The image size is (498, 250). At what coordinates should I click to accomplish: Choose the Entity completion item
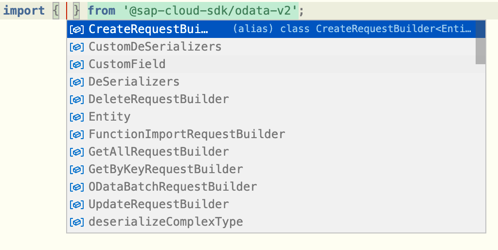point(109,117)
